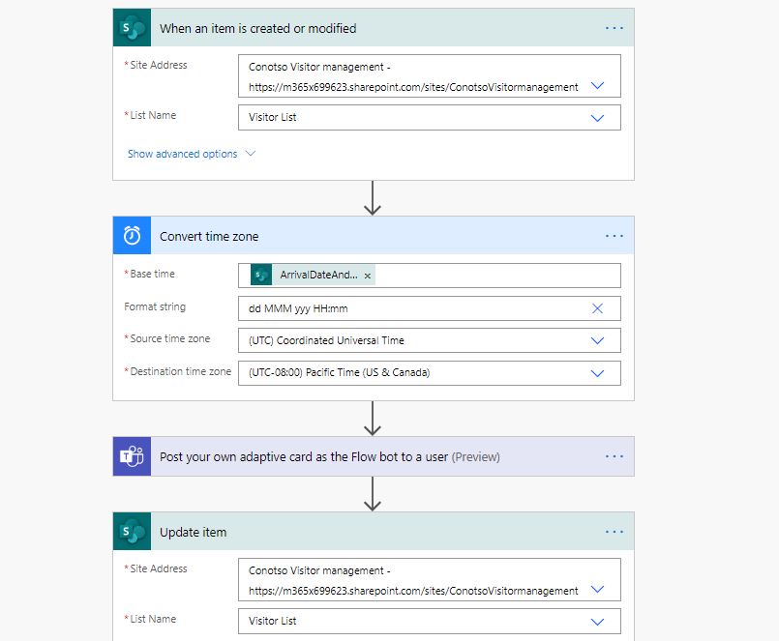Click the SharePoint icon in the ArrivalDateAnd token
The image size is (779, 641).
coord(261,276)
